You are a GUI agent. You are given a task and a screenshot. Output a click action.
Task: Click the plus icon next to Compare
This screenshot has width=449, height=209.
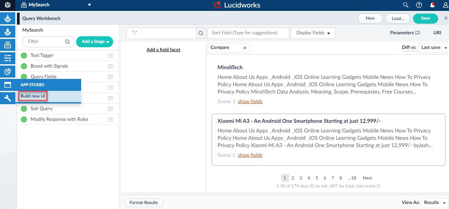pos(244,48)
